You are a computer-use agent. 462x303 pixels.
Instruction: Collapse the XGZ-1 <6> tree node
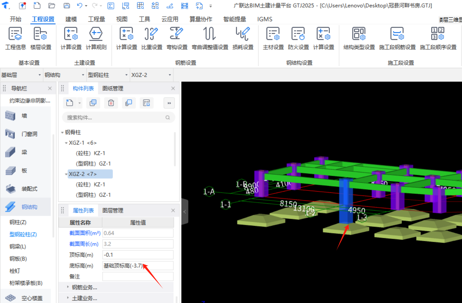click(x=66, y=143)
